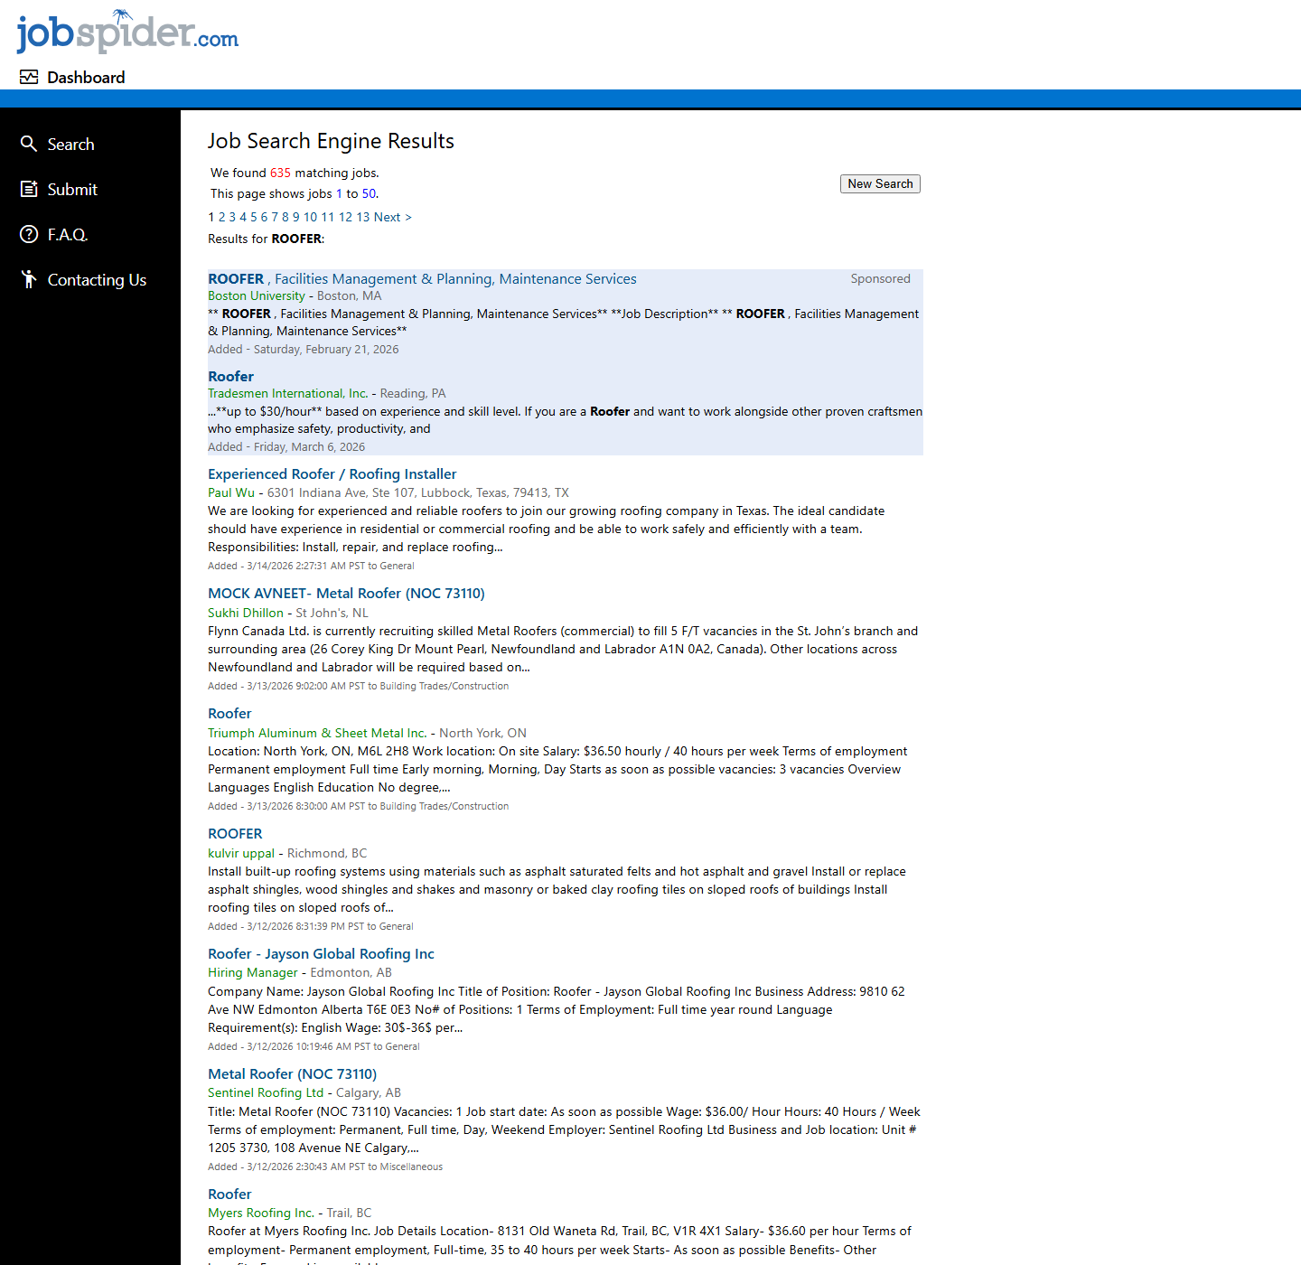Click the jobspider.com logo

pos(127,33)
